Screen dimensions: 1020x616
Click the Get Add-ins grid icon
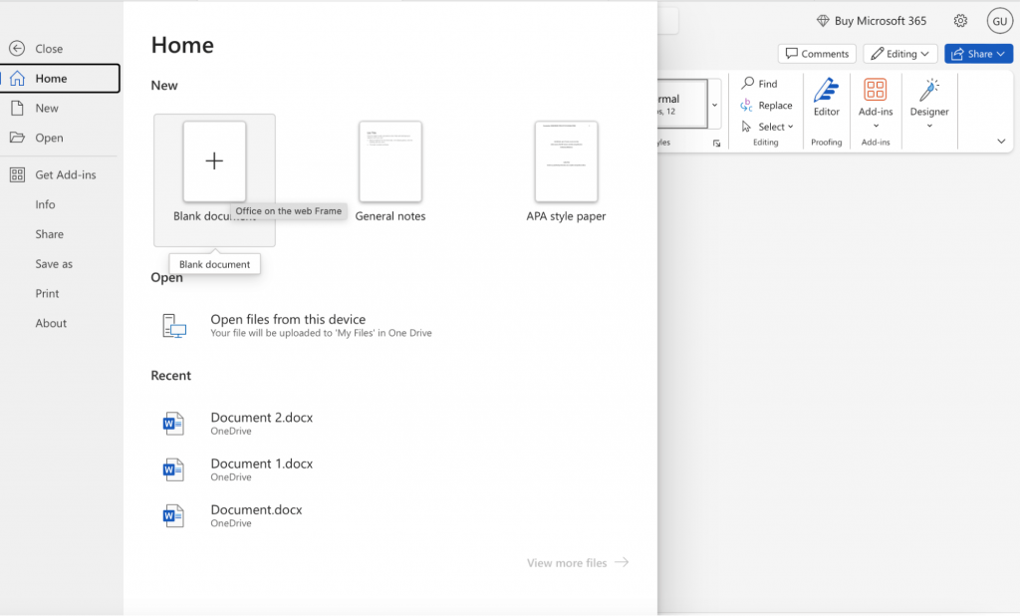(x=18, y=174)
